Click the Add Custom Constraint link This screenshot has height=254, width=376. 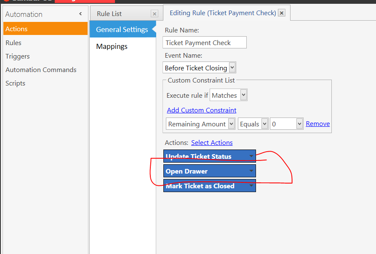pos(202,110)
